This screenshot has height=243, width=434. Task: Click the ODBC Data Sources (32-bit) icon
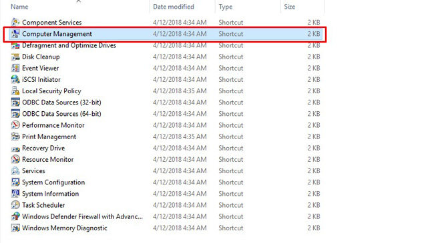[x=15, y=102]
